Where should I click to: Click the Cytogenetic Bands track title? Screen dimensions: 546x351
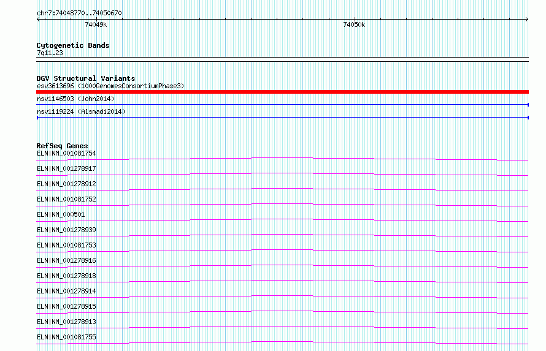coord(73,45)
